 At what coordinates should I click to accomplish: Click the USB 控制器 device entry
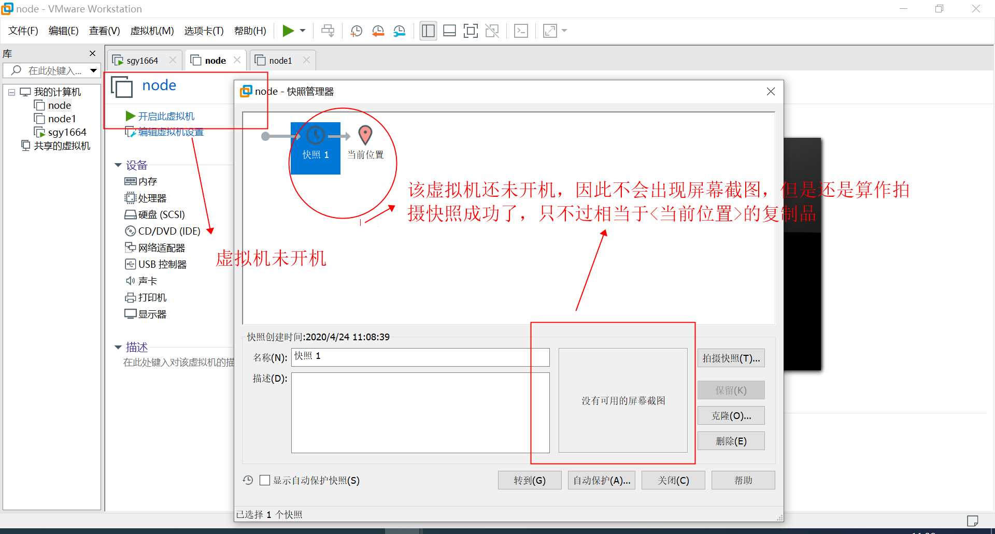156,264
